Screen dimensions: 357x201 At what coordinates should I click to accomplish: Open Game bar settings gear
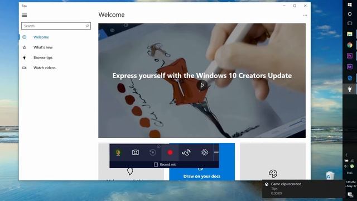(205, 152)
